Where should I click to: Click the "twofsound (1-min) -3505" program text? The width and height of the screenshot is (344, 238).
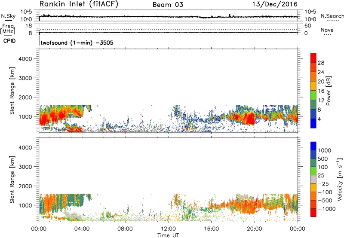pyautogui.click(x=77, y=43)
